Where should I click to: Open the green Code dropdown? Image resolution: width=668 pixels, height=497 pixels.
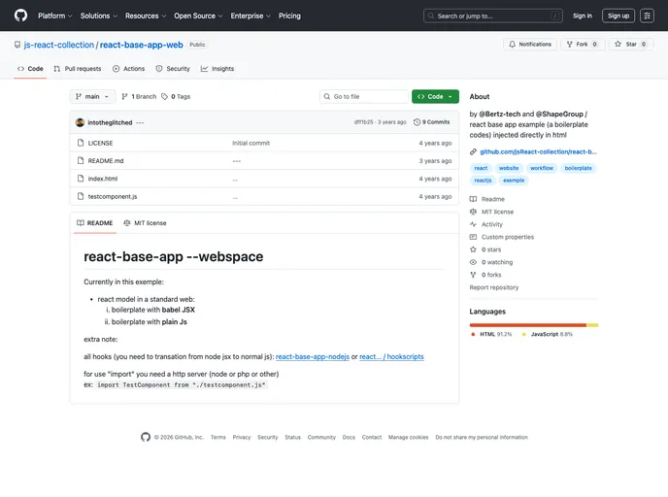[x=435, y=97]
